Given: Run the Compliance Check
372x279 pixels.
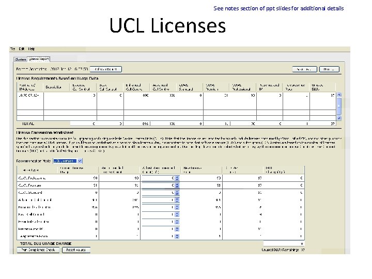Looking at the screenshot, I should click(38, 250).
